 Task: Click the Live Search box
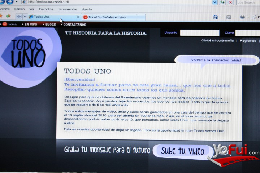248,3
